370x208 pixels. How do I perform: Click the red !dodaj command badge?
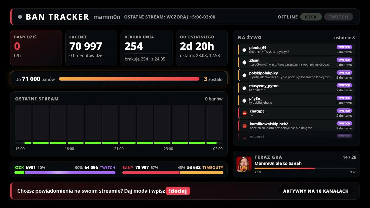(178, 191)
